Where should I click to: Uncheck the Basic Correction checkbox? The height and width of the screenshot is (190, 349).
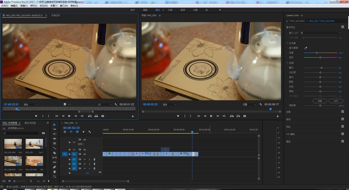point(343,27)
